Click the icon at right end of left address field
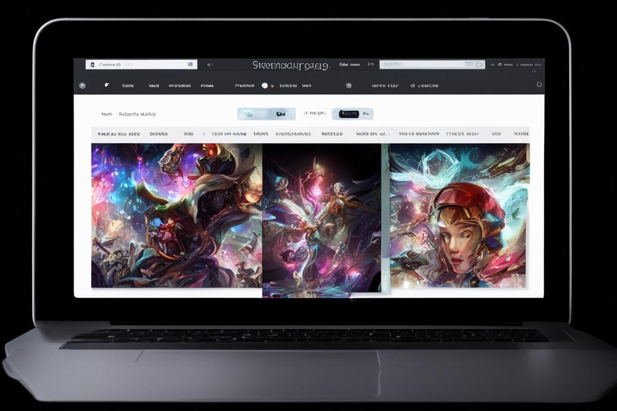This screenshot has height=411, width=617. click(x=190, y=64)
